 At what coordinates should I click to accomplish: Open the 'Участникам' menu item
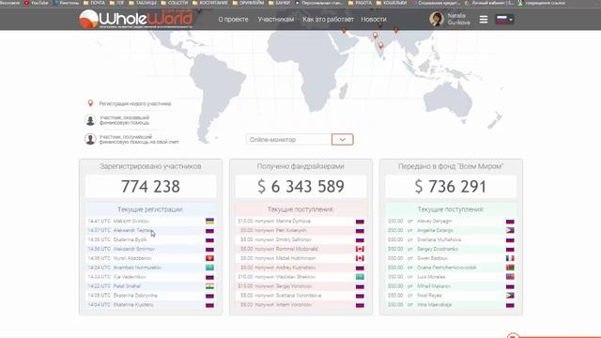(275, 19)
